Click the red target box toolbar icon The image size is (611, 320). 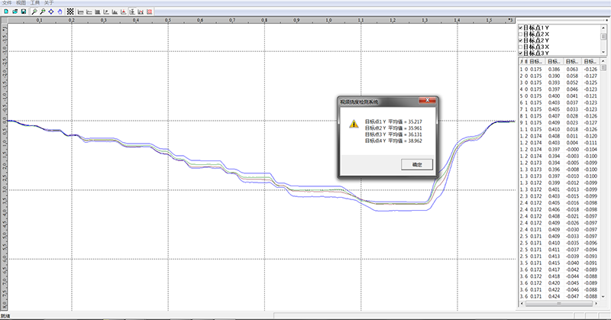[x=149, y=11]
